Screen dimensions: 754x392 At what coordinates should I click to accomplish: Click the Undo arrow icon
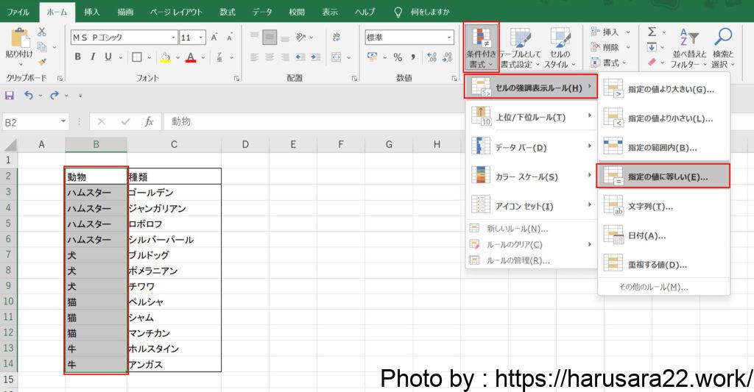(28, 95)
